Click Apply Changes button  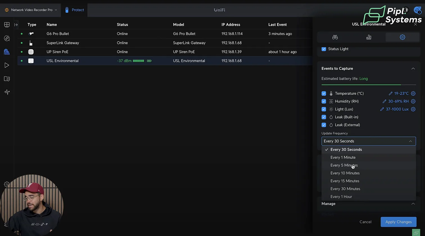coord(399,222)
